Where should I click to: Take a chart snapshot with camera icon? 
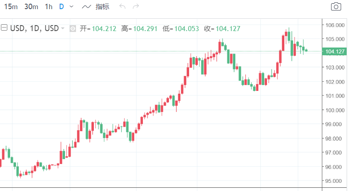[x=336, y=7]
